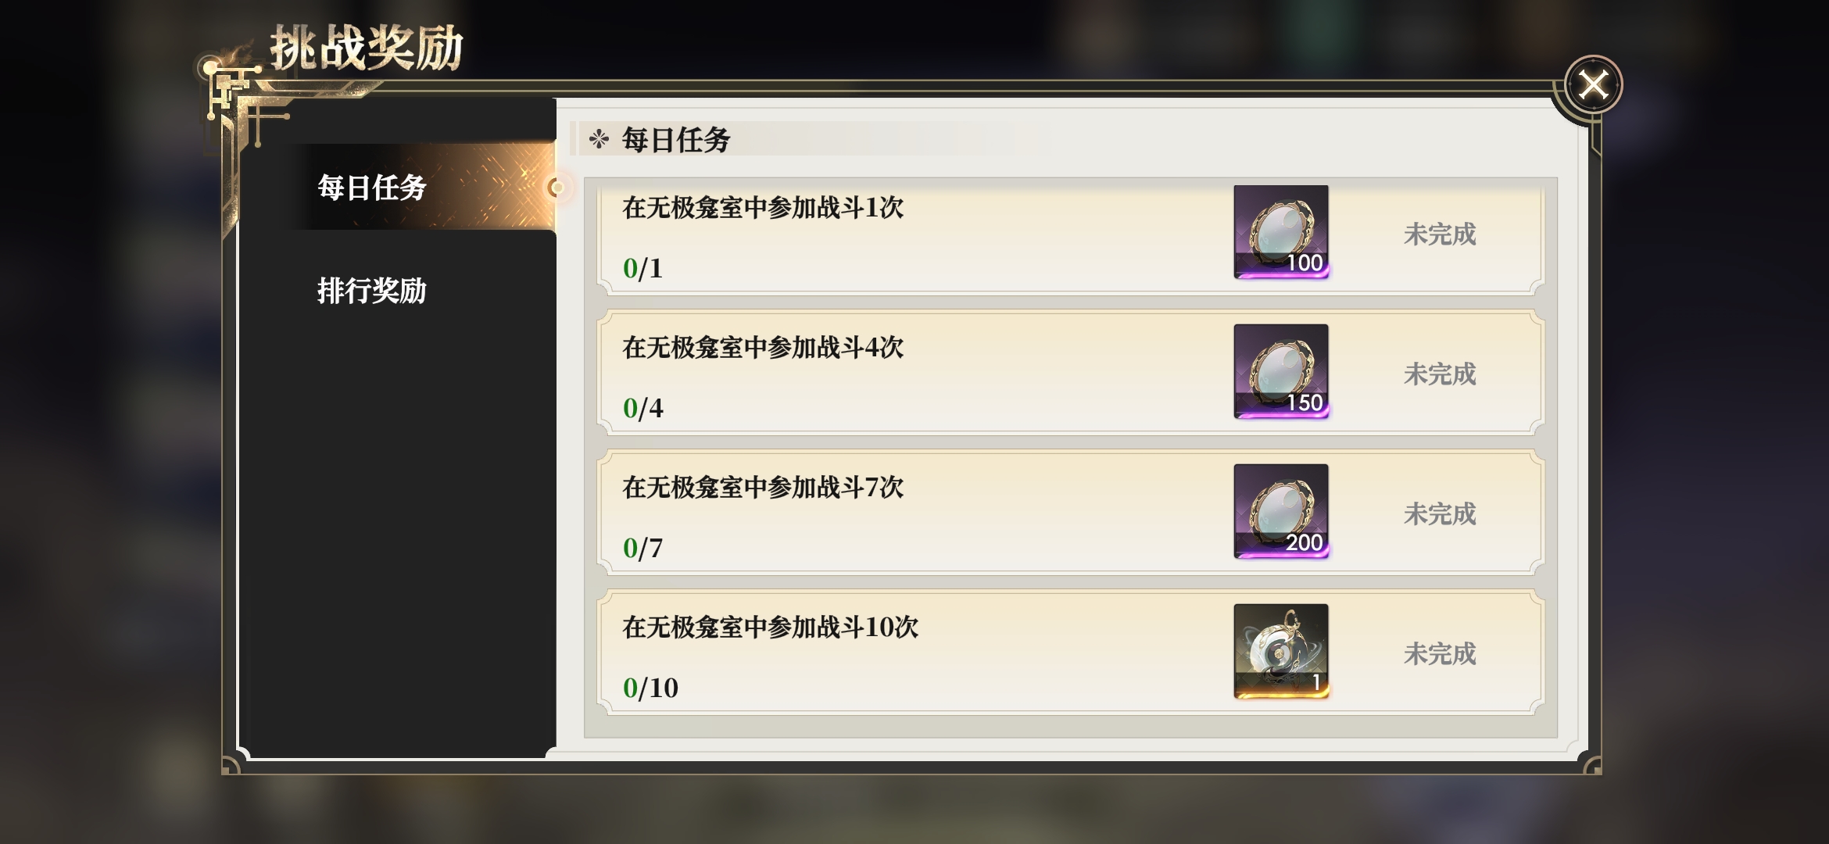1829x844 pixels.
Task: Click the flower icon beside 每日任务 header
Action: (x=599, y=140)
